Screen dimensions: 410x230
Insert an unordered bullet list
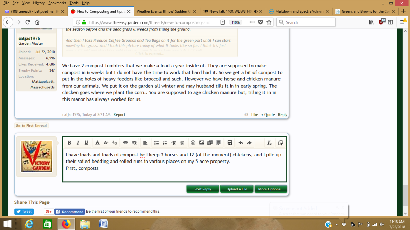tap(156, 143)
